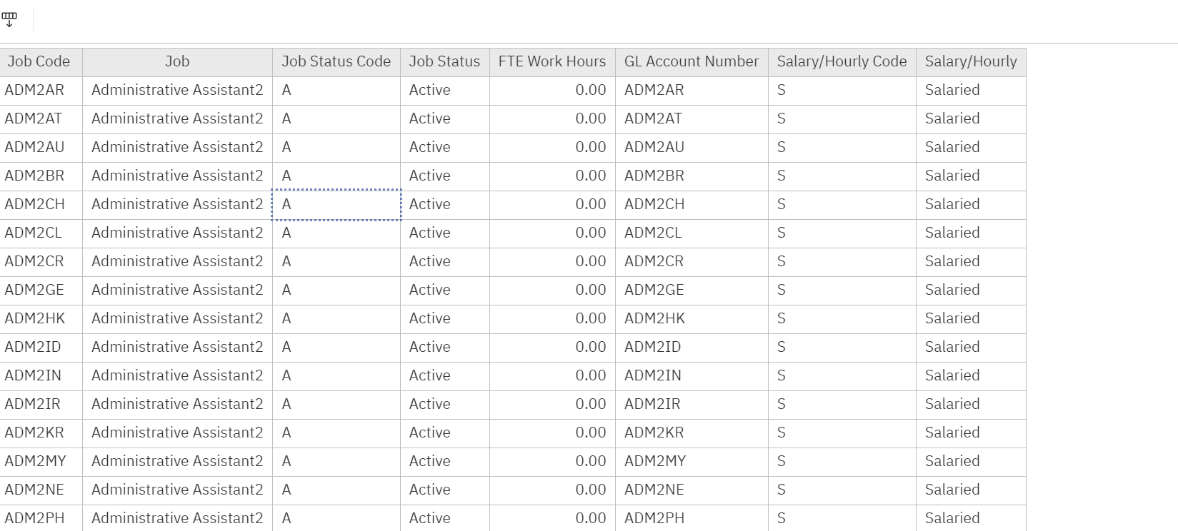
Task: Click GL Account Number cell ADM2BR
Action: click(692, 176)
